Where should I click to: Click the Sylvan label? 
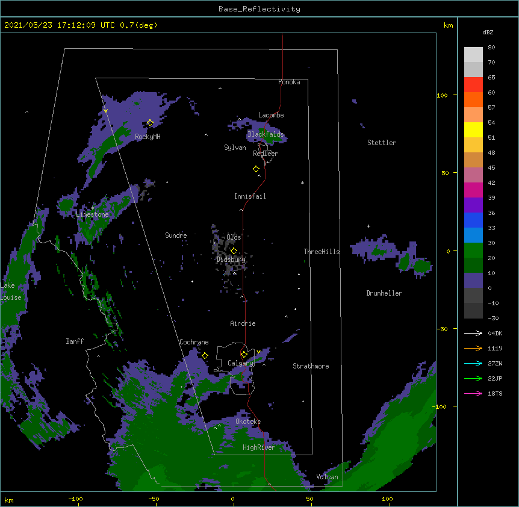coord(235,148)
